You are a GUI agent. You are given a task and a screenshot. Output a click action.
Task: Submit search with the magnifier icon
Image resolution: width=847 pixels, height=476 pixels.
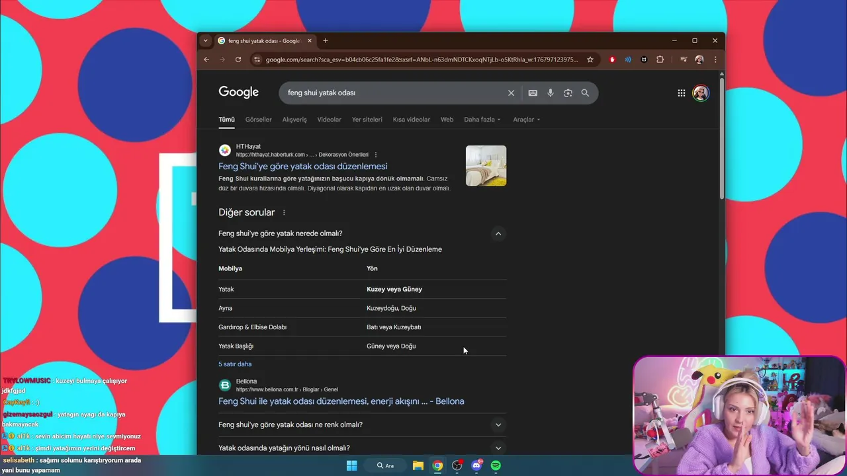(585, 93)
